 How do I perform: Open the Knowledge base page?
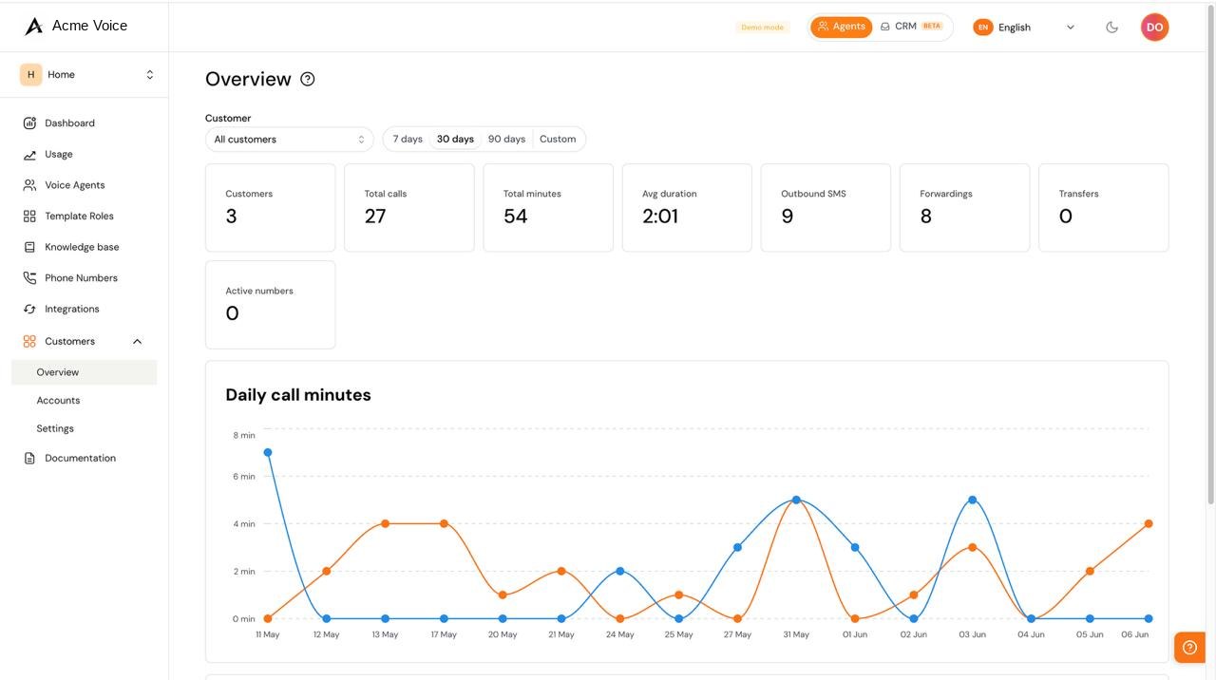[x=84, y=247]
